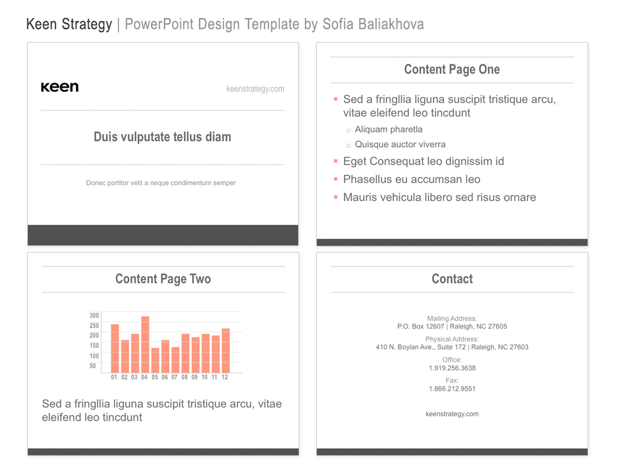Select the Contact slide heading
This screenshot has height=463, width=618.
point(452,279)
